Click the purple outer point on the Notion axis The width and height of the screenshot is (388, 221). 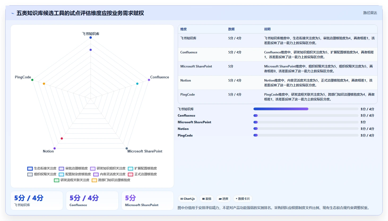[54, 148]
